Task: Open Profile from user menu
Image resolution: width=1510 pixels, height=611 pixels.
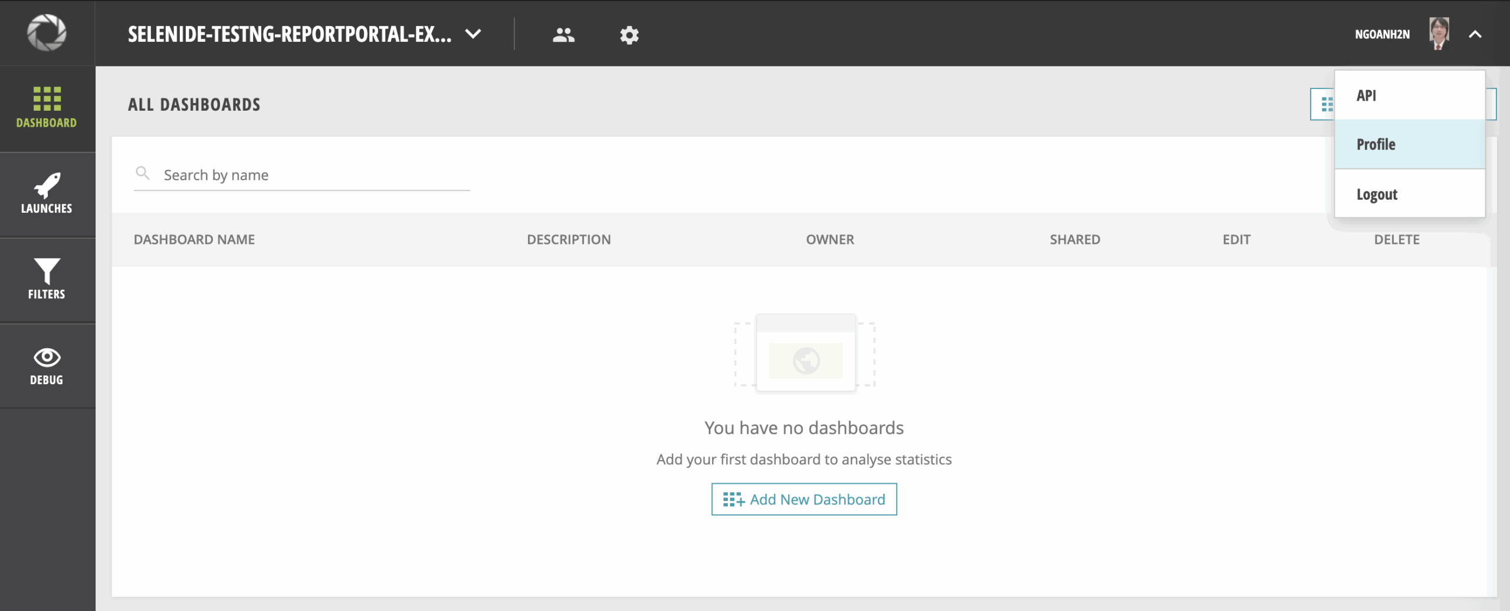Action: (1410, 144)
